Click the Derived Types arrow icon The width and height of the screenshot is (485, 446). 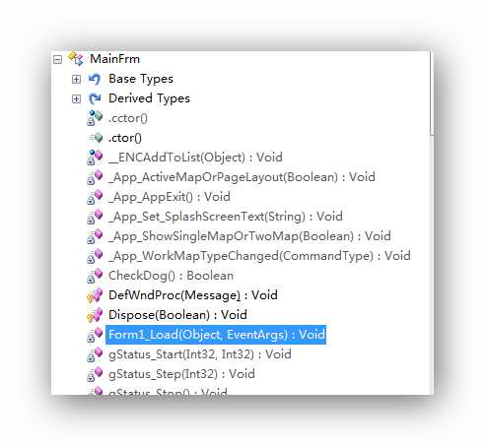[x=95, y=98]
